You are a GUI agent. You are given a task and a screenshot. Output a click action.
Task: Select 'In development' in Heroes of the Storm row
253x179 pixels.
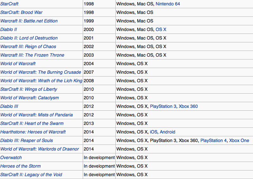pos(99,166)
